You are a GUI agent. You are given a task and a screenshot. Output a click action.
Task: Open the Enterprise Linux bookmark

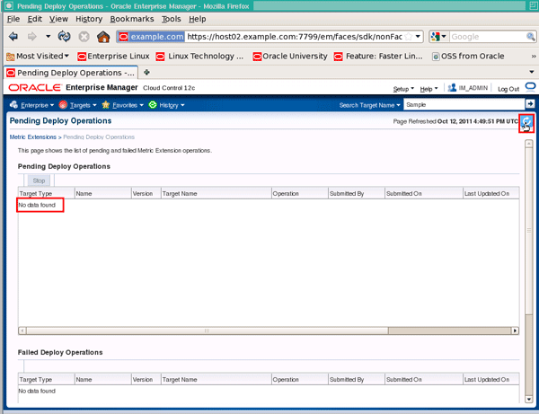(x=114, y=56)
